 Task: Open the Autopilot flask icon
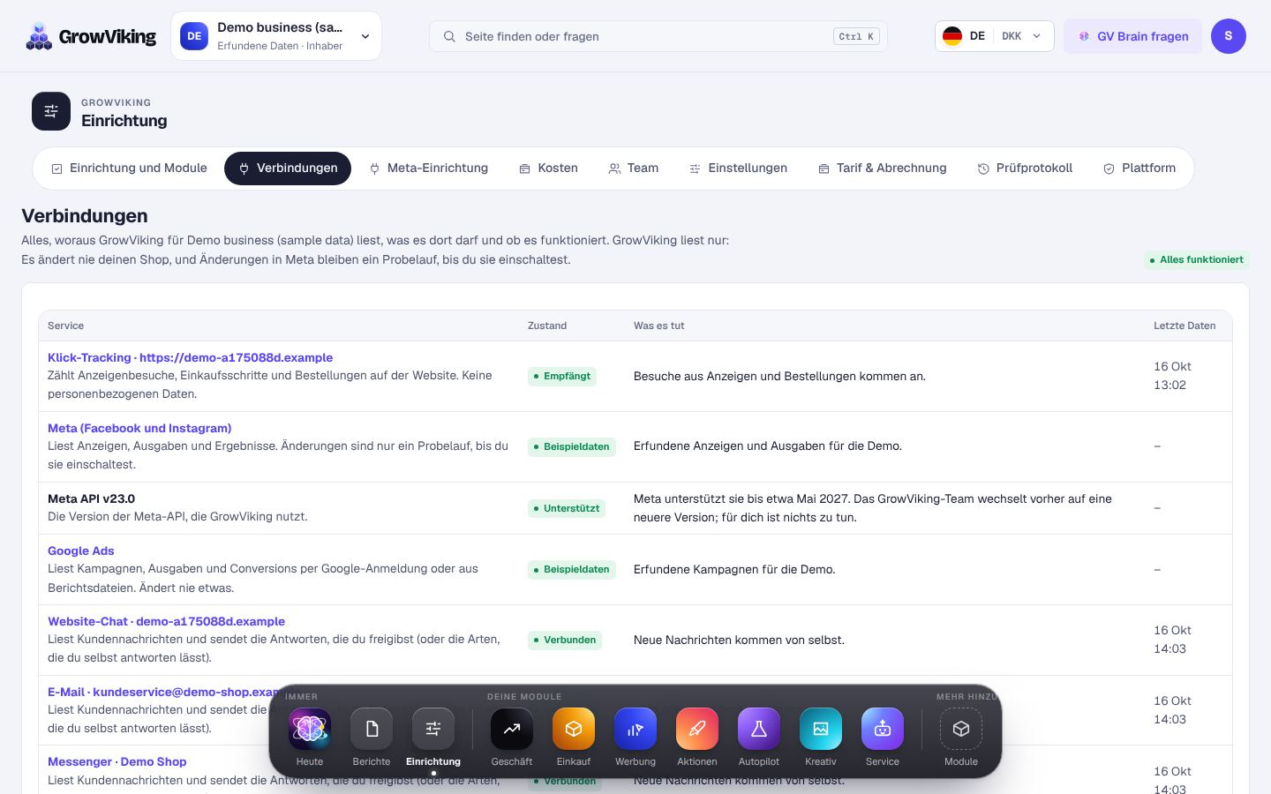click(x=759, y=729)
